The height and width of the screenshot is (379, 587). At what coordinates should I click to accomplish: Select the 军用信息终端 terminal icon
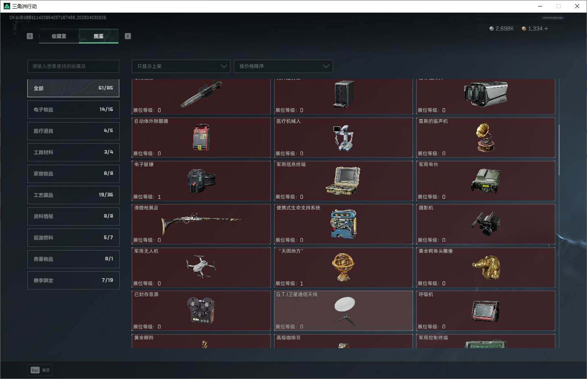pos(343,181)
